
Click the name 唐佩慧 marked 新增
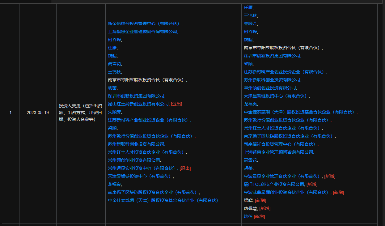click(x=250, y=208)
